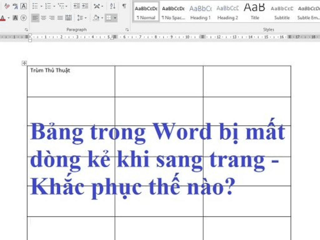The image size is (320, 240).
Task: Open the Font Color dropdown arrow
Action: 8,18
